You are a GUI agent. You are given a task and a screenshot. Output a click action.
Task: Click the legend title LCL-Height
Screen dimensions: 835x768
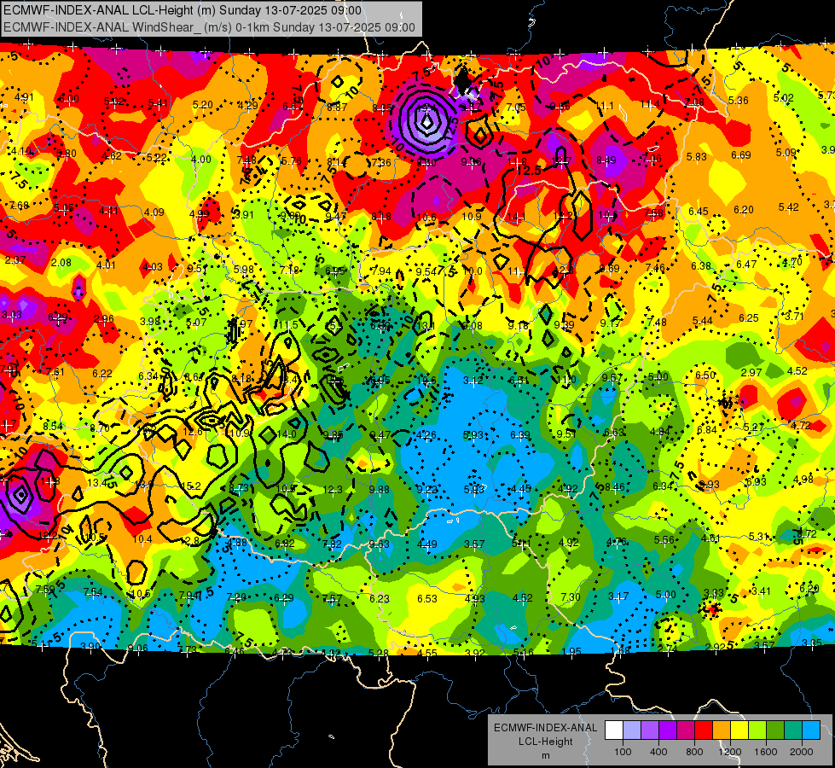pos(545,742)
